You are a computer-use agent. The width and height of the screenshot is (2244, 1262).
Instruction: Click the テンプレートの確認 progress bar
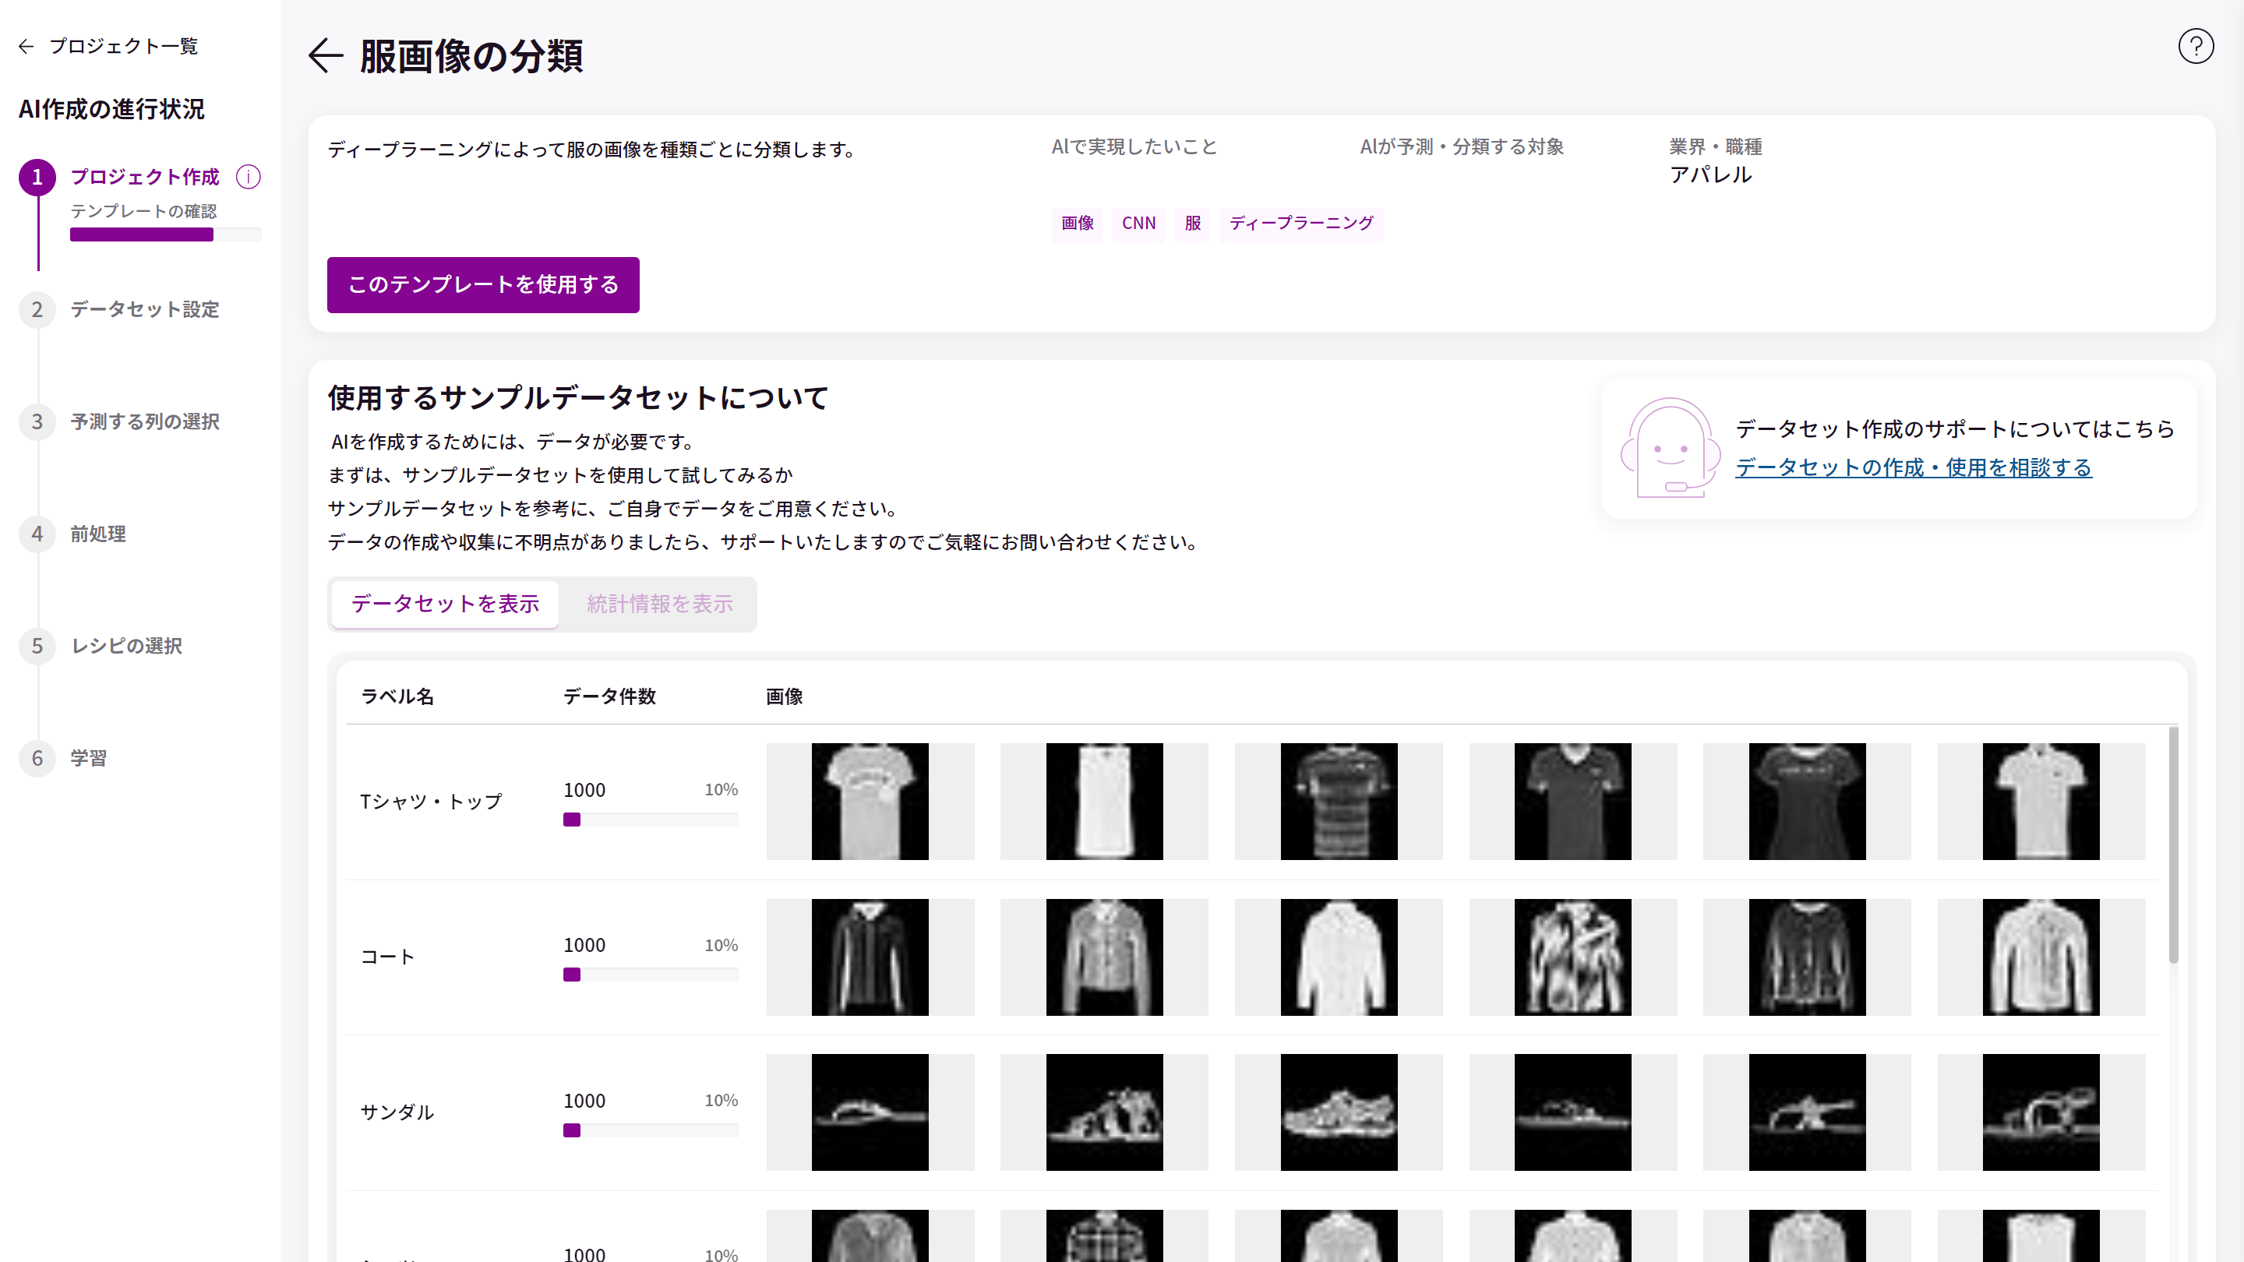[164, 234]
